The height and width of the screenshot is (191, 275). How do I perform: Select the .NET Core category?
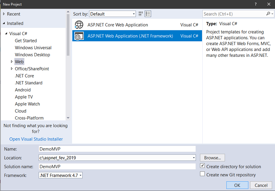24,76
